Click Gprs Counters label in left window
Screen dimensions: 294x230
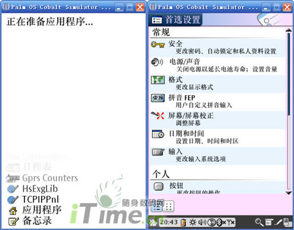50,178
